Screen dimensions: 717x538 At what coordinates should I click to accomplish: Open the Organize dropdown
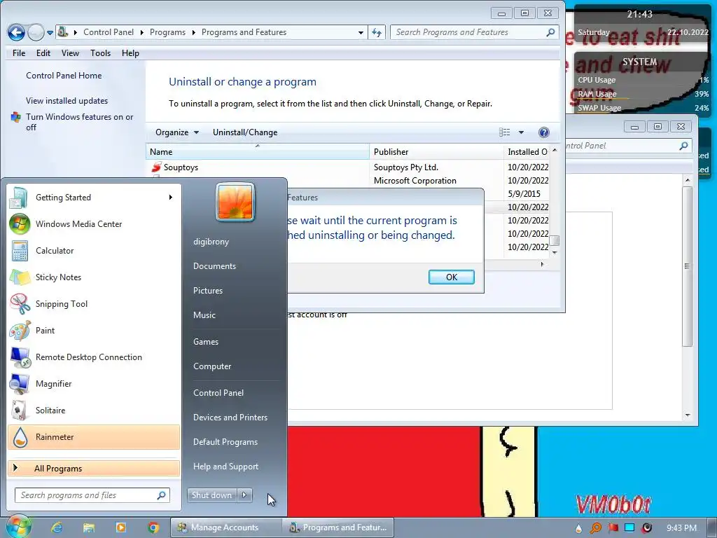[177, 132]
